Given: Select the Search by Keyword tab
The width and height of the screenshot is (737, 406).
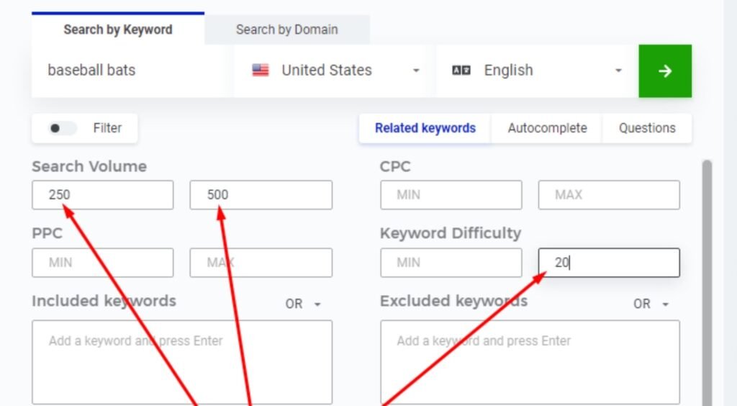Looking at the screenshot, I should [118, 30].
